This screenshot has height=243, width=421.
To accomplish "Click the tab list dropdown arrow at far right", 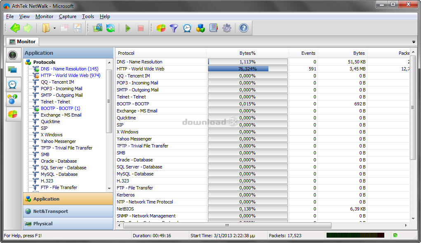I will tap(414, 42).
